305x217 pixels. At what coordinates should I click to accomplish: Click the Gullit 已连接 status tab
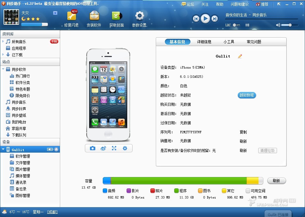pos(278,214)
